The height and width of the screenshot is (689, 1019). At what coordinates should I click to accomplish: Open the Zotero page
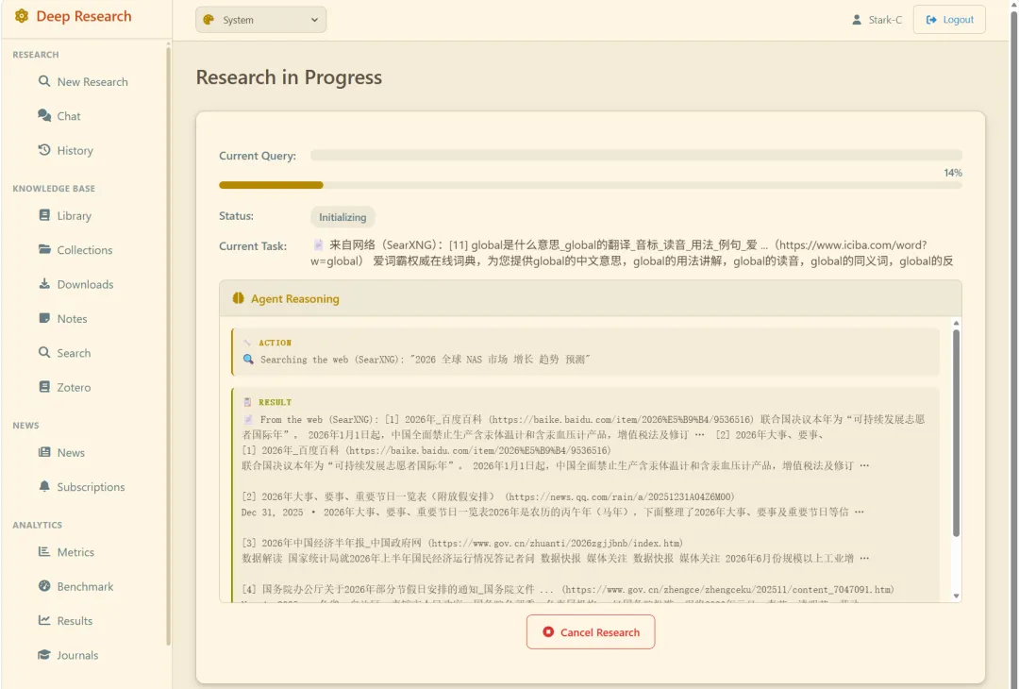(75, 387)
